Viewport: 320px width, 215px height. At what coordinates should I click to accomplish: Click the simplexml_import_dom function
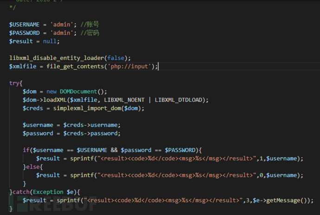click(x=87, y=108)
